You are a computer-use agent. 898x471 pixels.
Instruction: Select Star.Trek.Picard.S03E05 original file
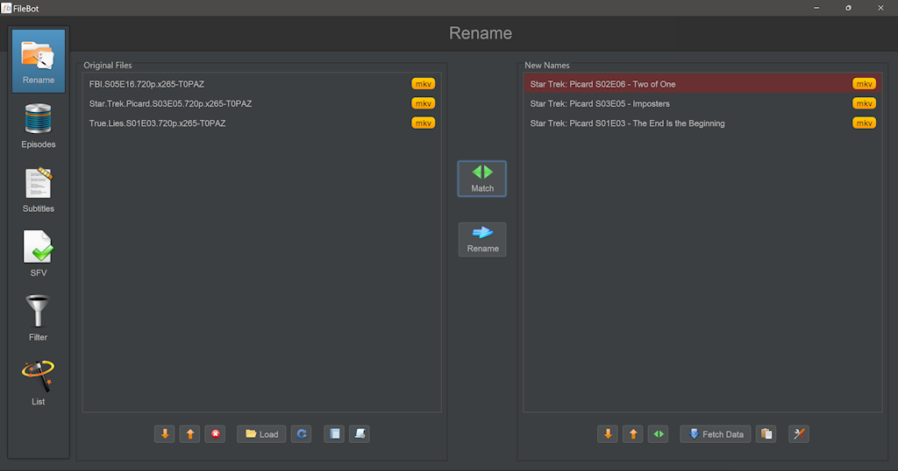tap(261, 103)
